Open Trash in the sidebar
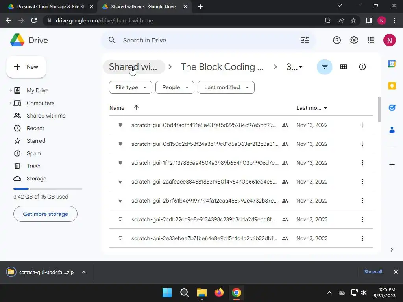403x302 pixels. pyautogui.click(x=33, y=166)
